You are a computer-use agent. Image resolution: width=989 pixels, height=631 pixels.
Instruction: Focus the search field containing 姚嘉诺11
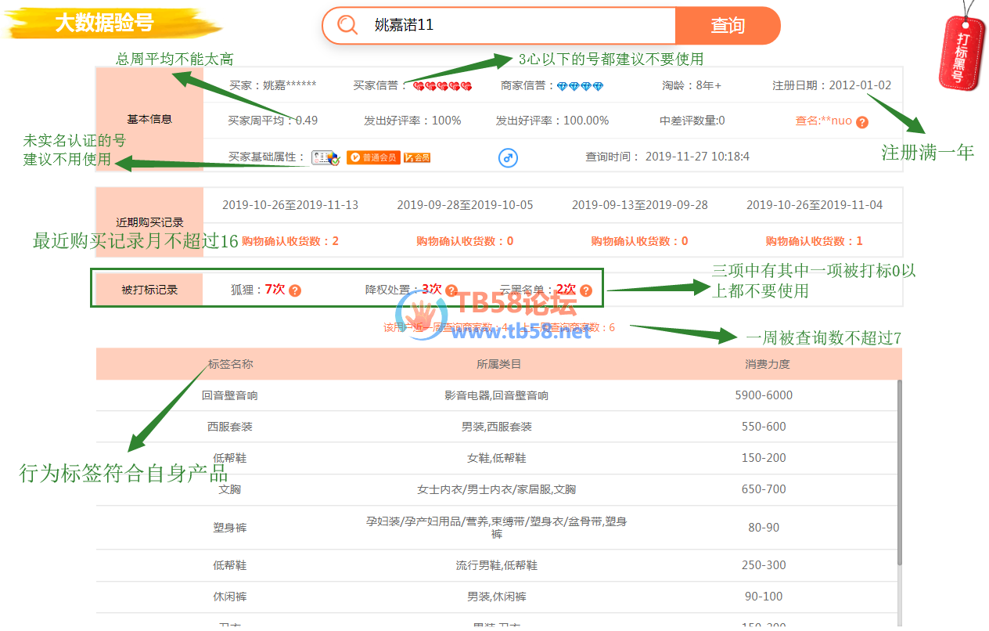point(519,25)
